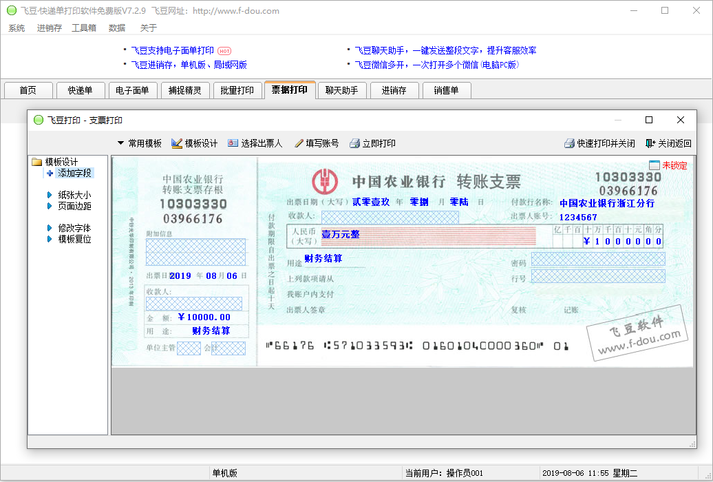713x482 pixels.
Task: Open link 飞豆聊天助手 一键发送整段文字
Action: point(445,50)
